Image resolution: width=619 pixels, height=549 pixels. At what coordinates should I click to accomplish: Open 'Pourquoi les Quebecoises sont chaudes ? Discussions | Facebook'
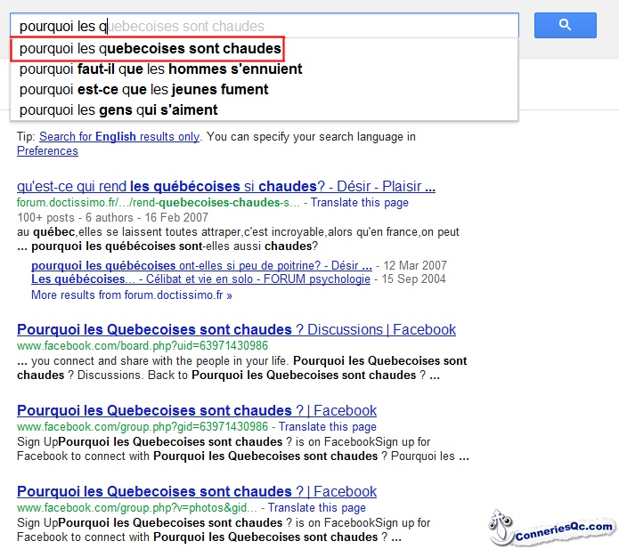point(236,330)
